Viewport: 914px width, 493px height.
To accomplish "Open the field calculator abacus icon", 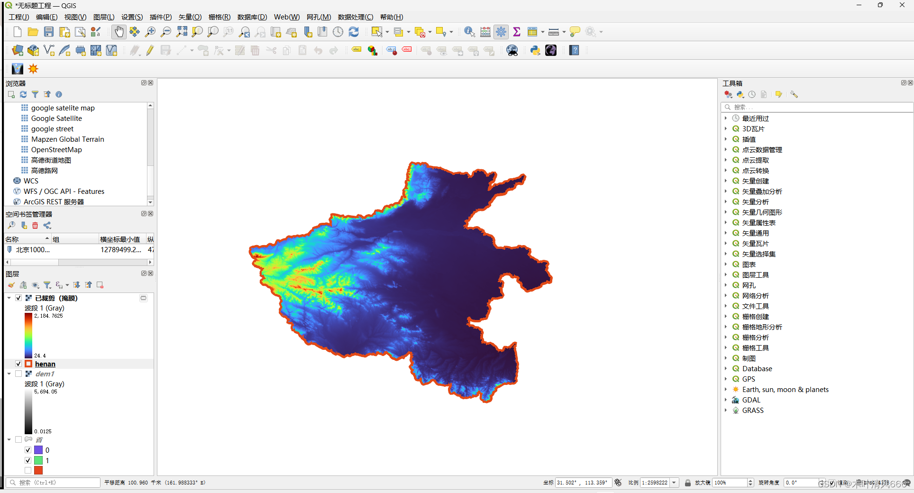I will pyautogui.click(x=485, y=32).
